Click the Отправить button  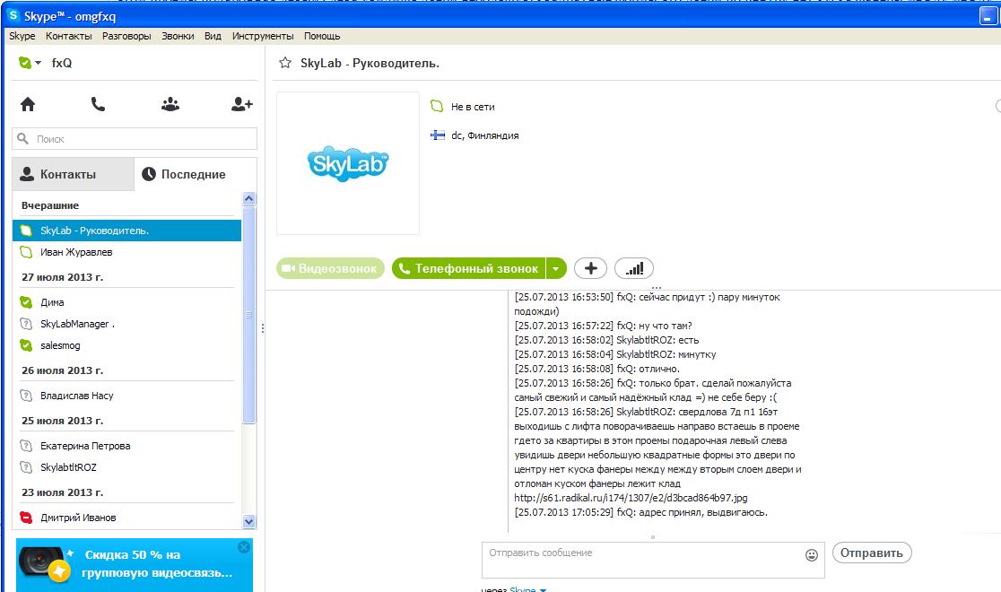click(x=872, y=553)
